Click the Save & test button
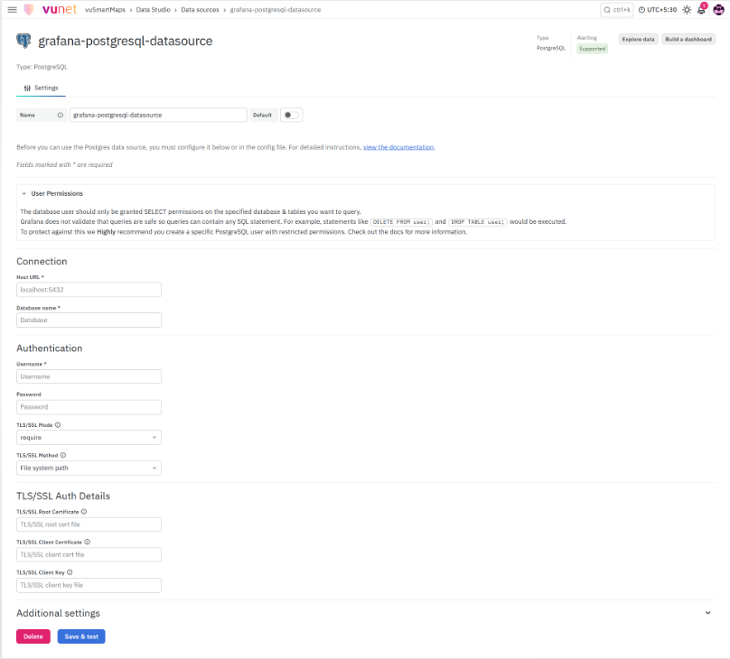 [x=81, y=636]
